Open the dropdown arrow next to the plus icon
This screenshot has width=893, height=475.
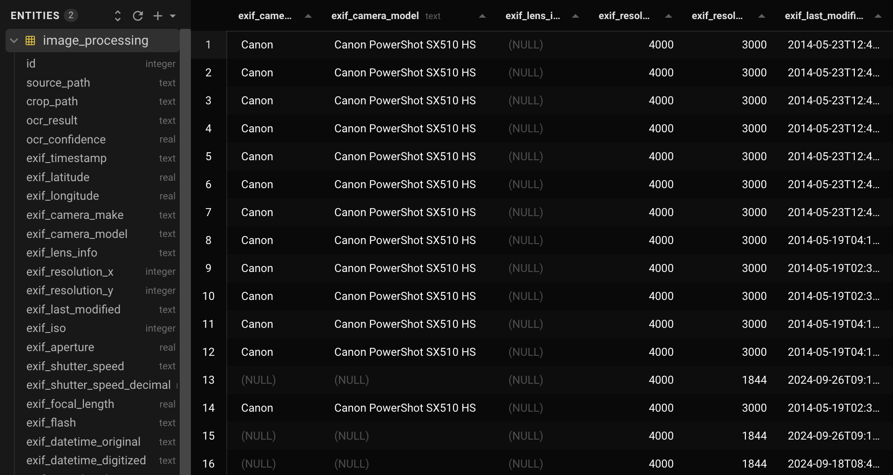click(173, 16)
